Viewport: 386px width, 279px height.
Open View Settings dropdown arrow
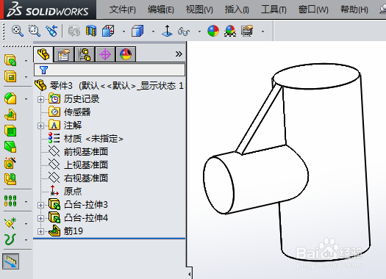tap(263, 32)
